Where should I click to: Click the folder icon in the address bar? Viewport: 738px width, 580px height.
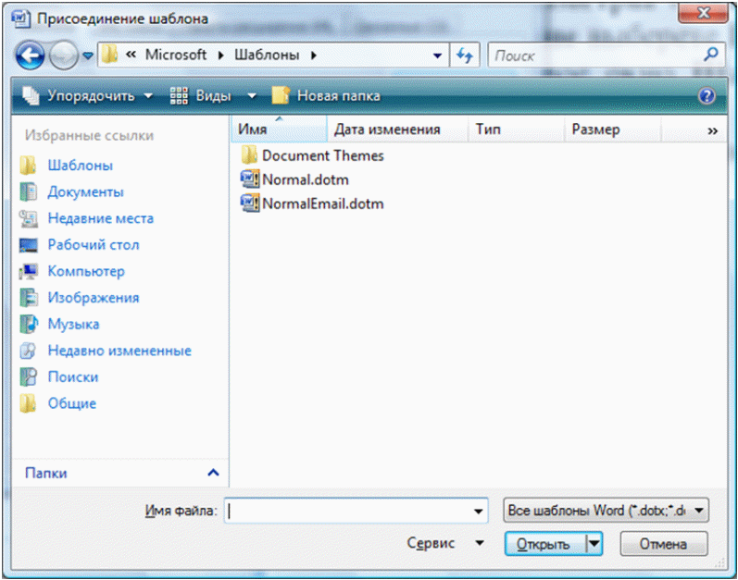pyautogui.click(x=109, y=55)
